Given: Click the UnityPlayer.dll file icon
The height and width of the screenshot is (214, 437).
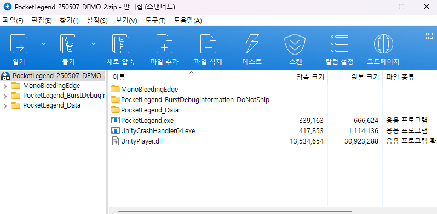Looking at the screenshot, I should [116, 141].
